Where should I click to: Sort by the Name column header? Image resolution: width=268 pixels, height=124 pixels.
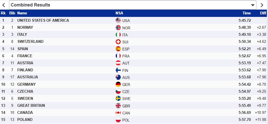pyautogui.click(x=22, y=13)
